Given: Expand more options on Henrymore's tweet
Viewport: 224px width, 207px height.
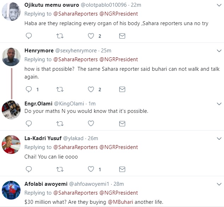Looking at the screenshot, I should (x=219, y=51).
